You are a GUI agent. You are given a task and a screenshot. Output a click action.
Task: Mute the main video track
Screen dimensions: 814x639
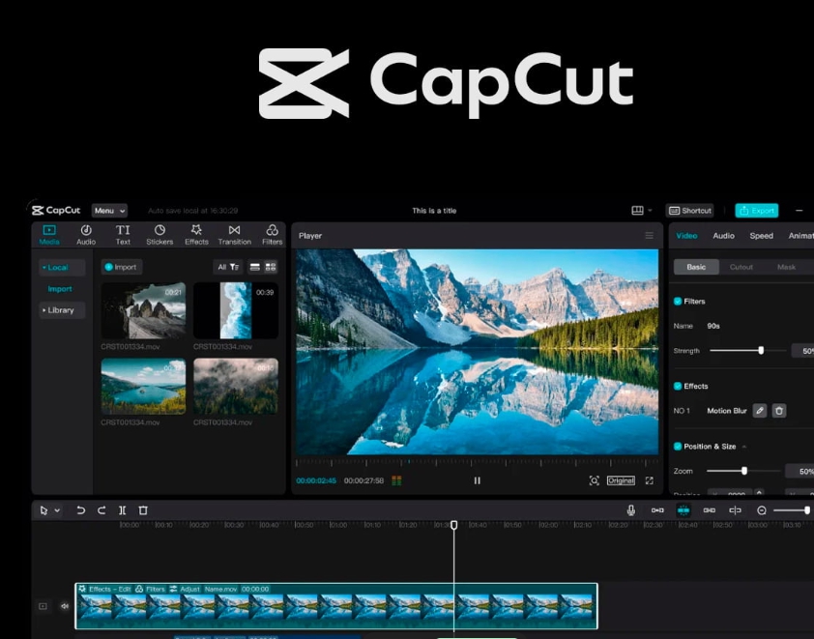(65, 606)
